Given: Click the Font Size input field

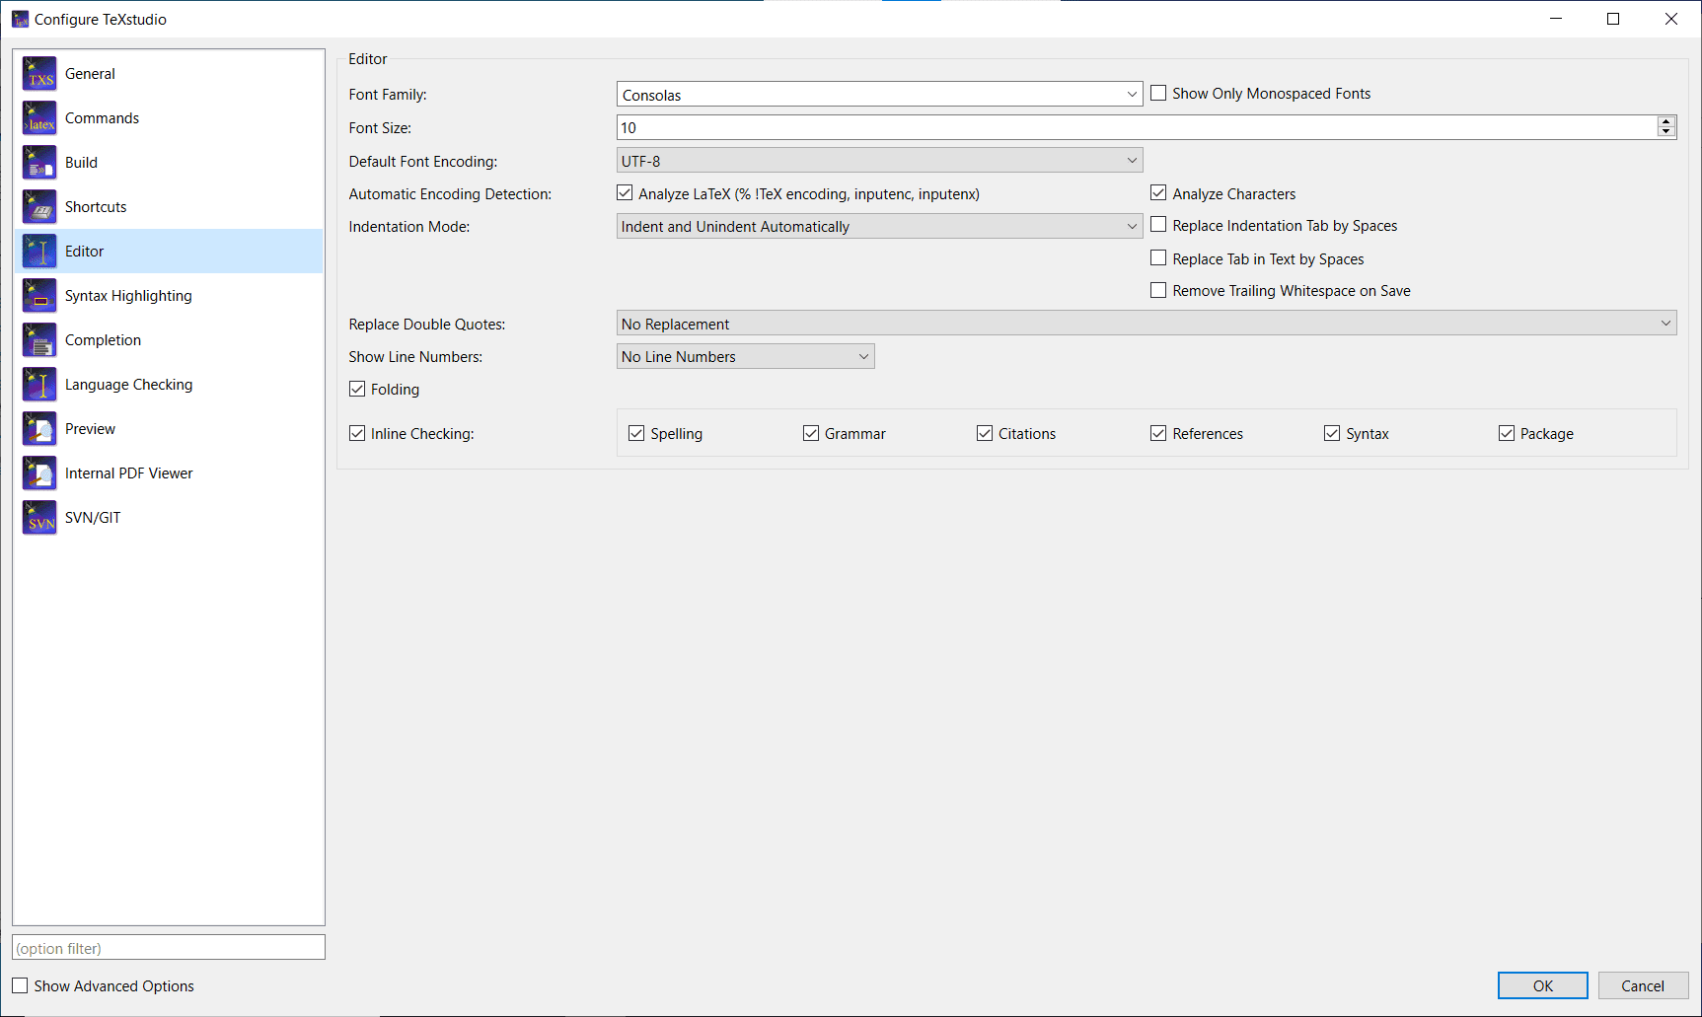Looking at the screenshot, I should tap(1137, 127).
